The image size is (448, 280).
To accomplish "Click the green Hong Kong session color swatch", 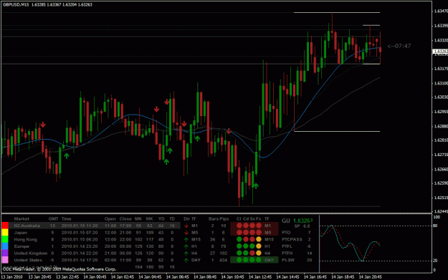I will [5, 239].
